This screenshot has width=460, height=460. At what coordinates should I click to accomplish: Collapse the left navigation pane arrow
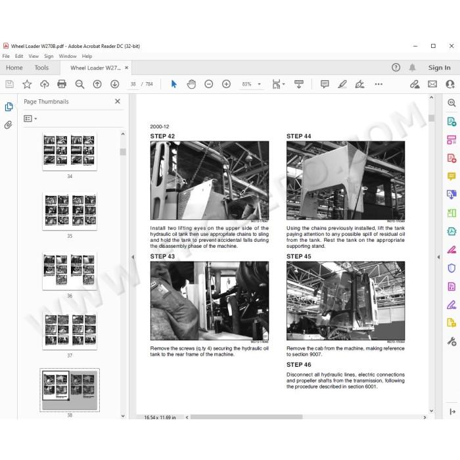133,257
